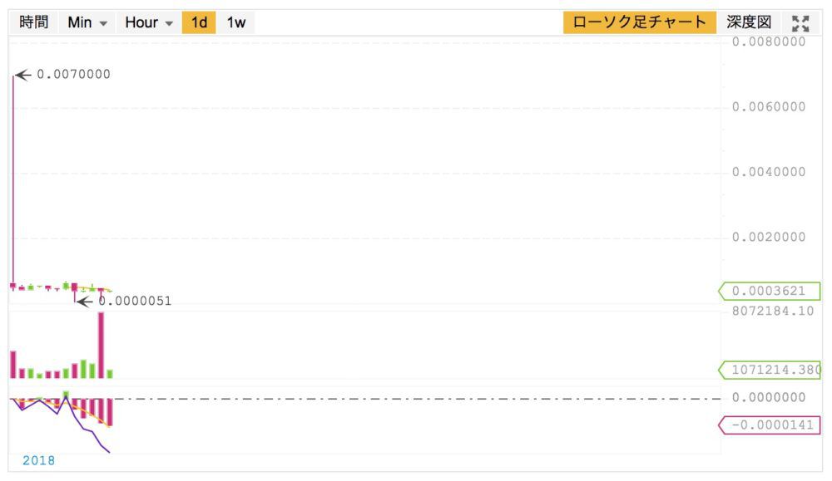Click the pink -0.0000141 MACD value tag
This screenshot has width=832, height=481.
click(769, 425)
